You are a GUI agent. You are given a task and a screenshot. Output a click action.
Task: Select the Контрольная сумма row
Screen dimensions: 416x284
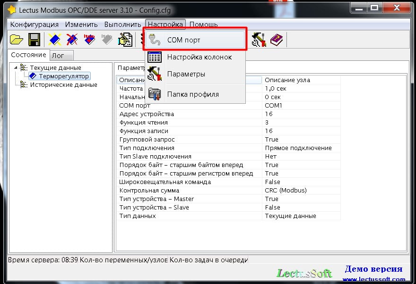(x=228, y=190)
